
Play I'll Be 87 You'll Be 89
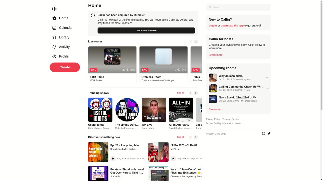point(173,158)
